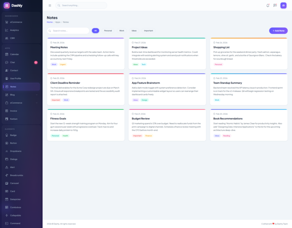292x228 pixels.
Task: Open Kanban in the sidebar
Action: coord(14,119)
